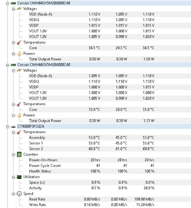Select the Read Rate row

37,199
